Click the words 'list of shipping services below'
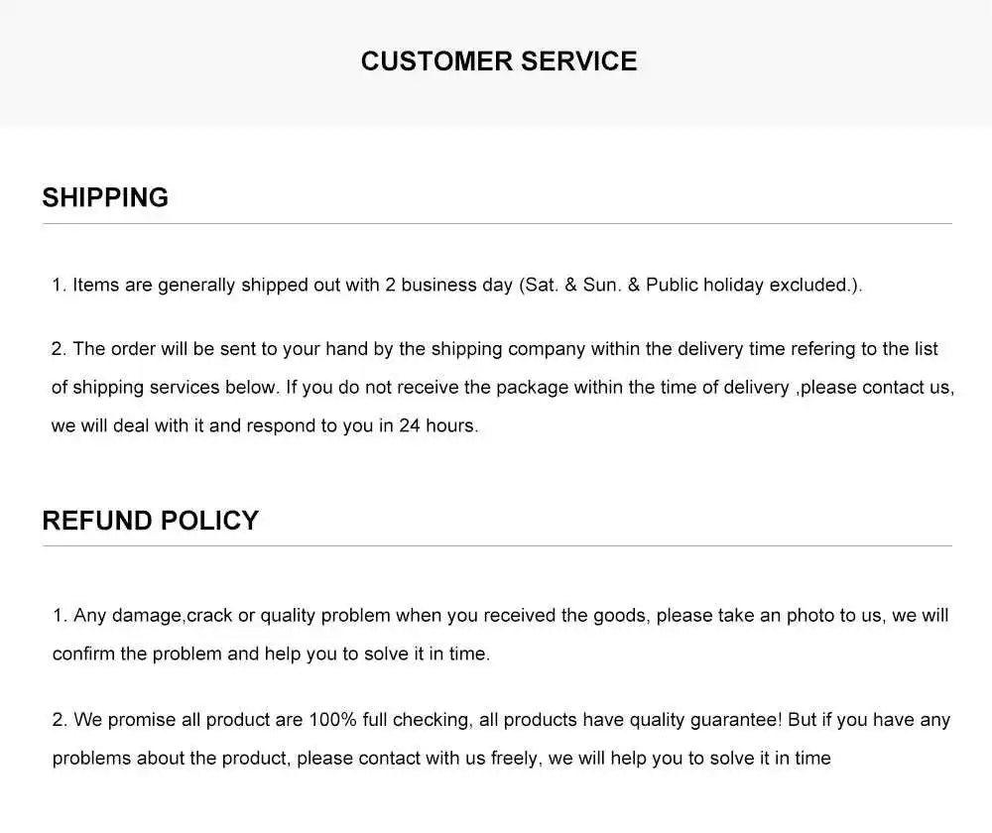The width and height of the screenshot is (992, 833). point(165,387)
